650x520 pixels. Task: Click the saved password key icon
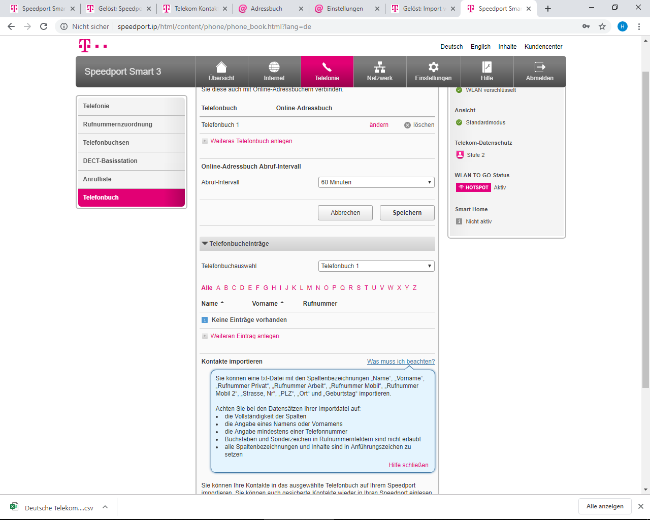click(x=586, y=26)
